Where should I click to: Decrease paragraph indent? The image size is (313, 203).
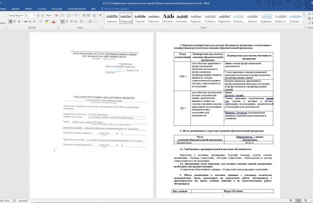pyautogui.click(x=84, y=15)
